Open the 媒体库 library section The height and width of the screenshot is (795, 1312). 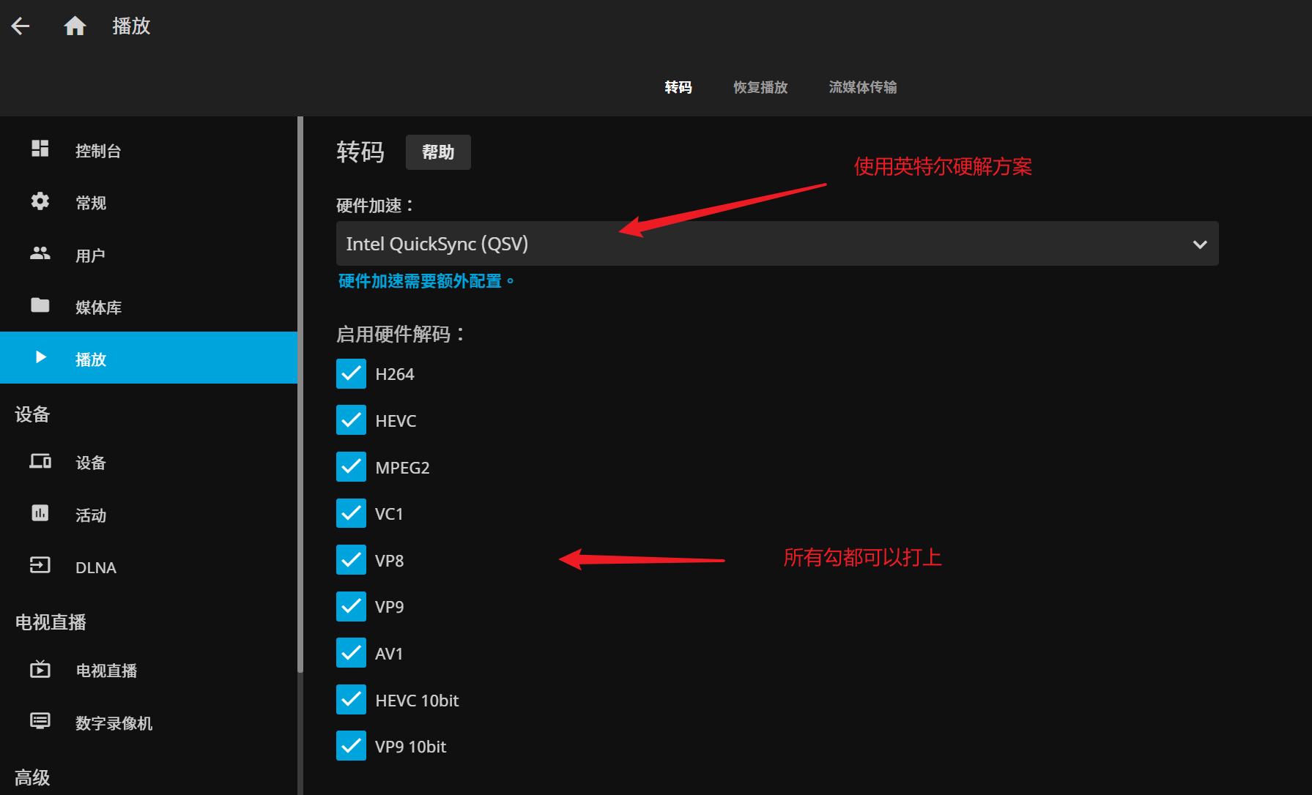tap(99, 307)
